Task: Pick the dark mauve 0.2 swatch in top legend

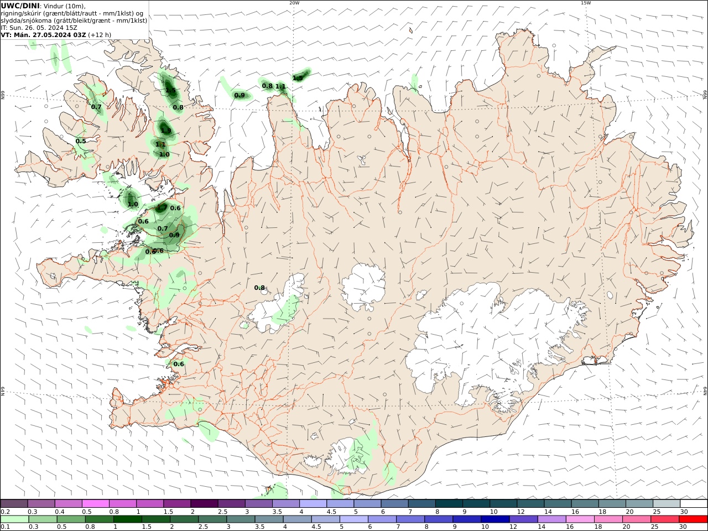Action: 14,503
